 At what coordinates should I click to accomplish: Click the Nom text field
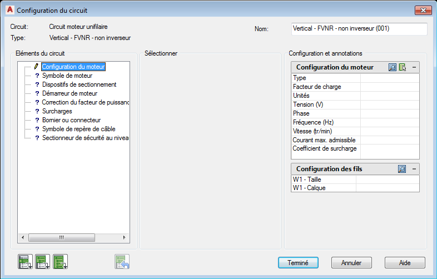[359, 29]
